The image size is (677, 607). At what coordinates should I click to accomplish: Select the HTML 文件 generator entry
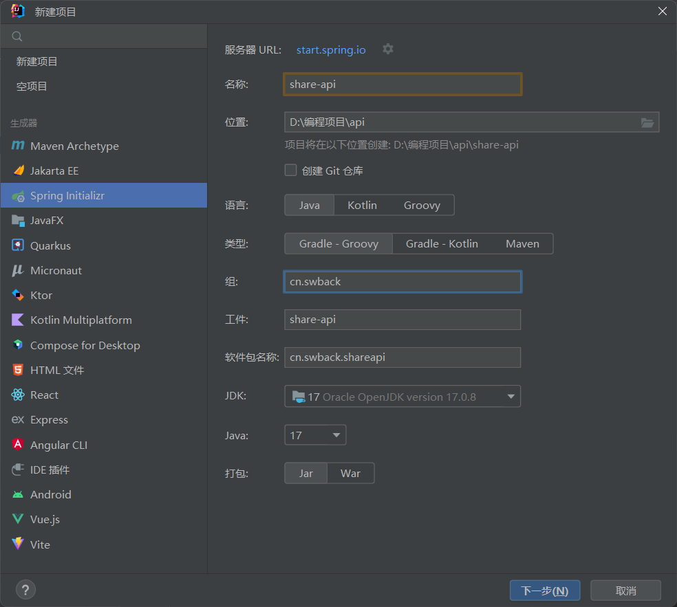(104, 370)
